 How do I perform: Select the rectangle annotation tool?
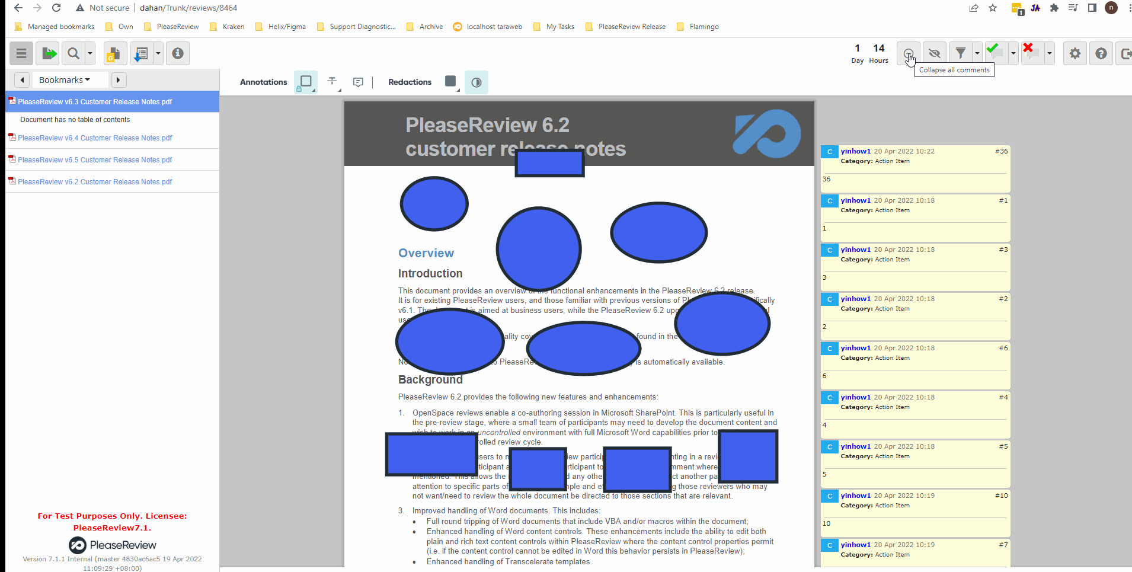click(306, 82)
